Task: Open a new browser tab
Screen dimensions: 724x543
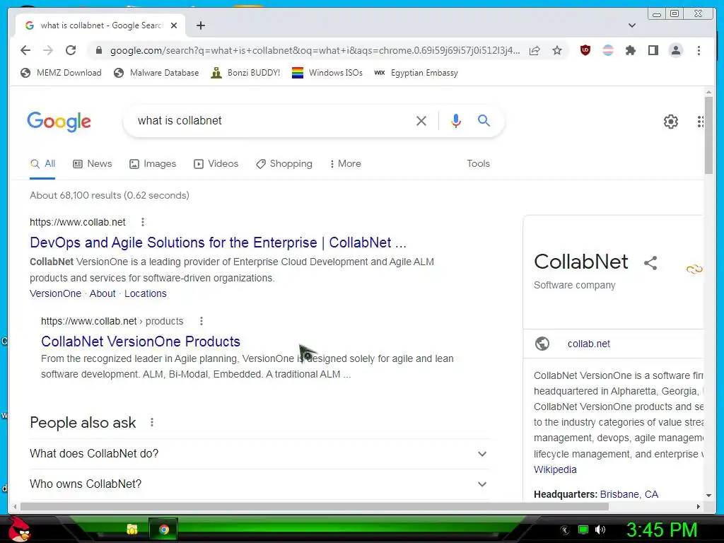Action: 200,25
